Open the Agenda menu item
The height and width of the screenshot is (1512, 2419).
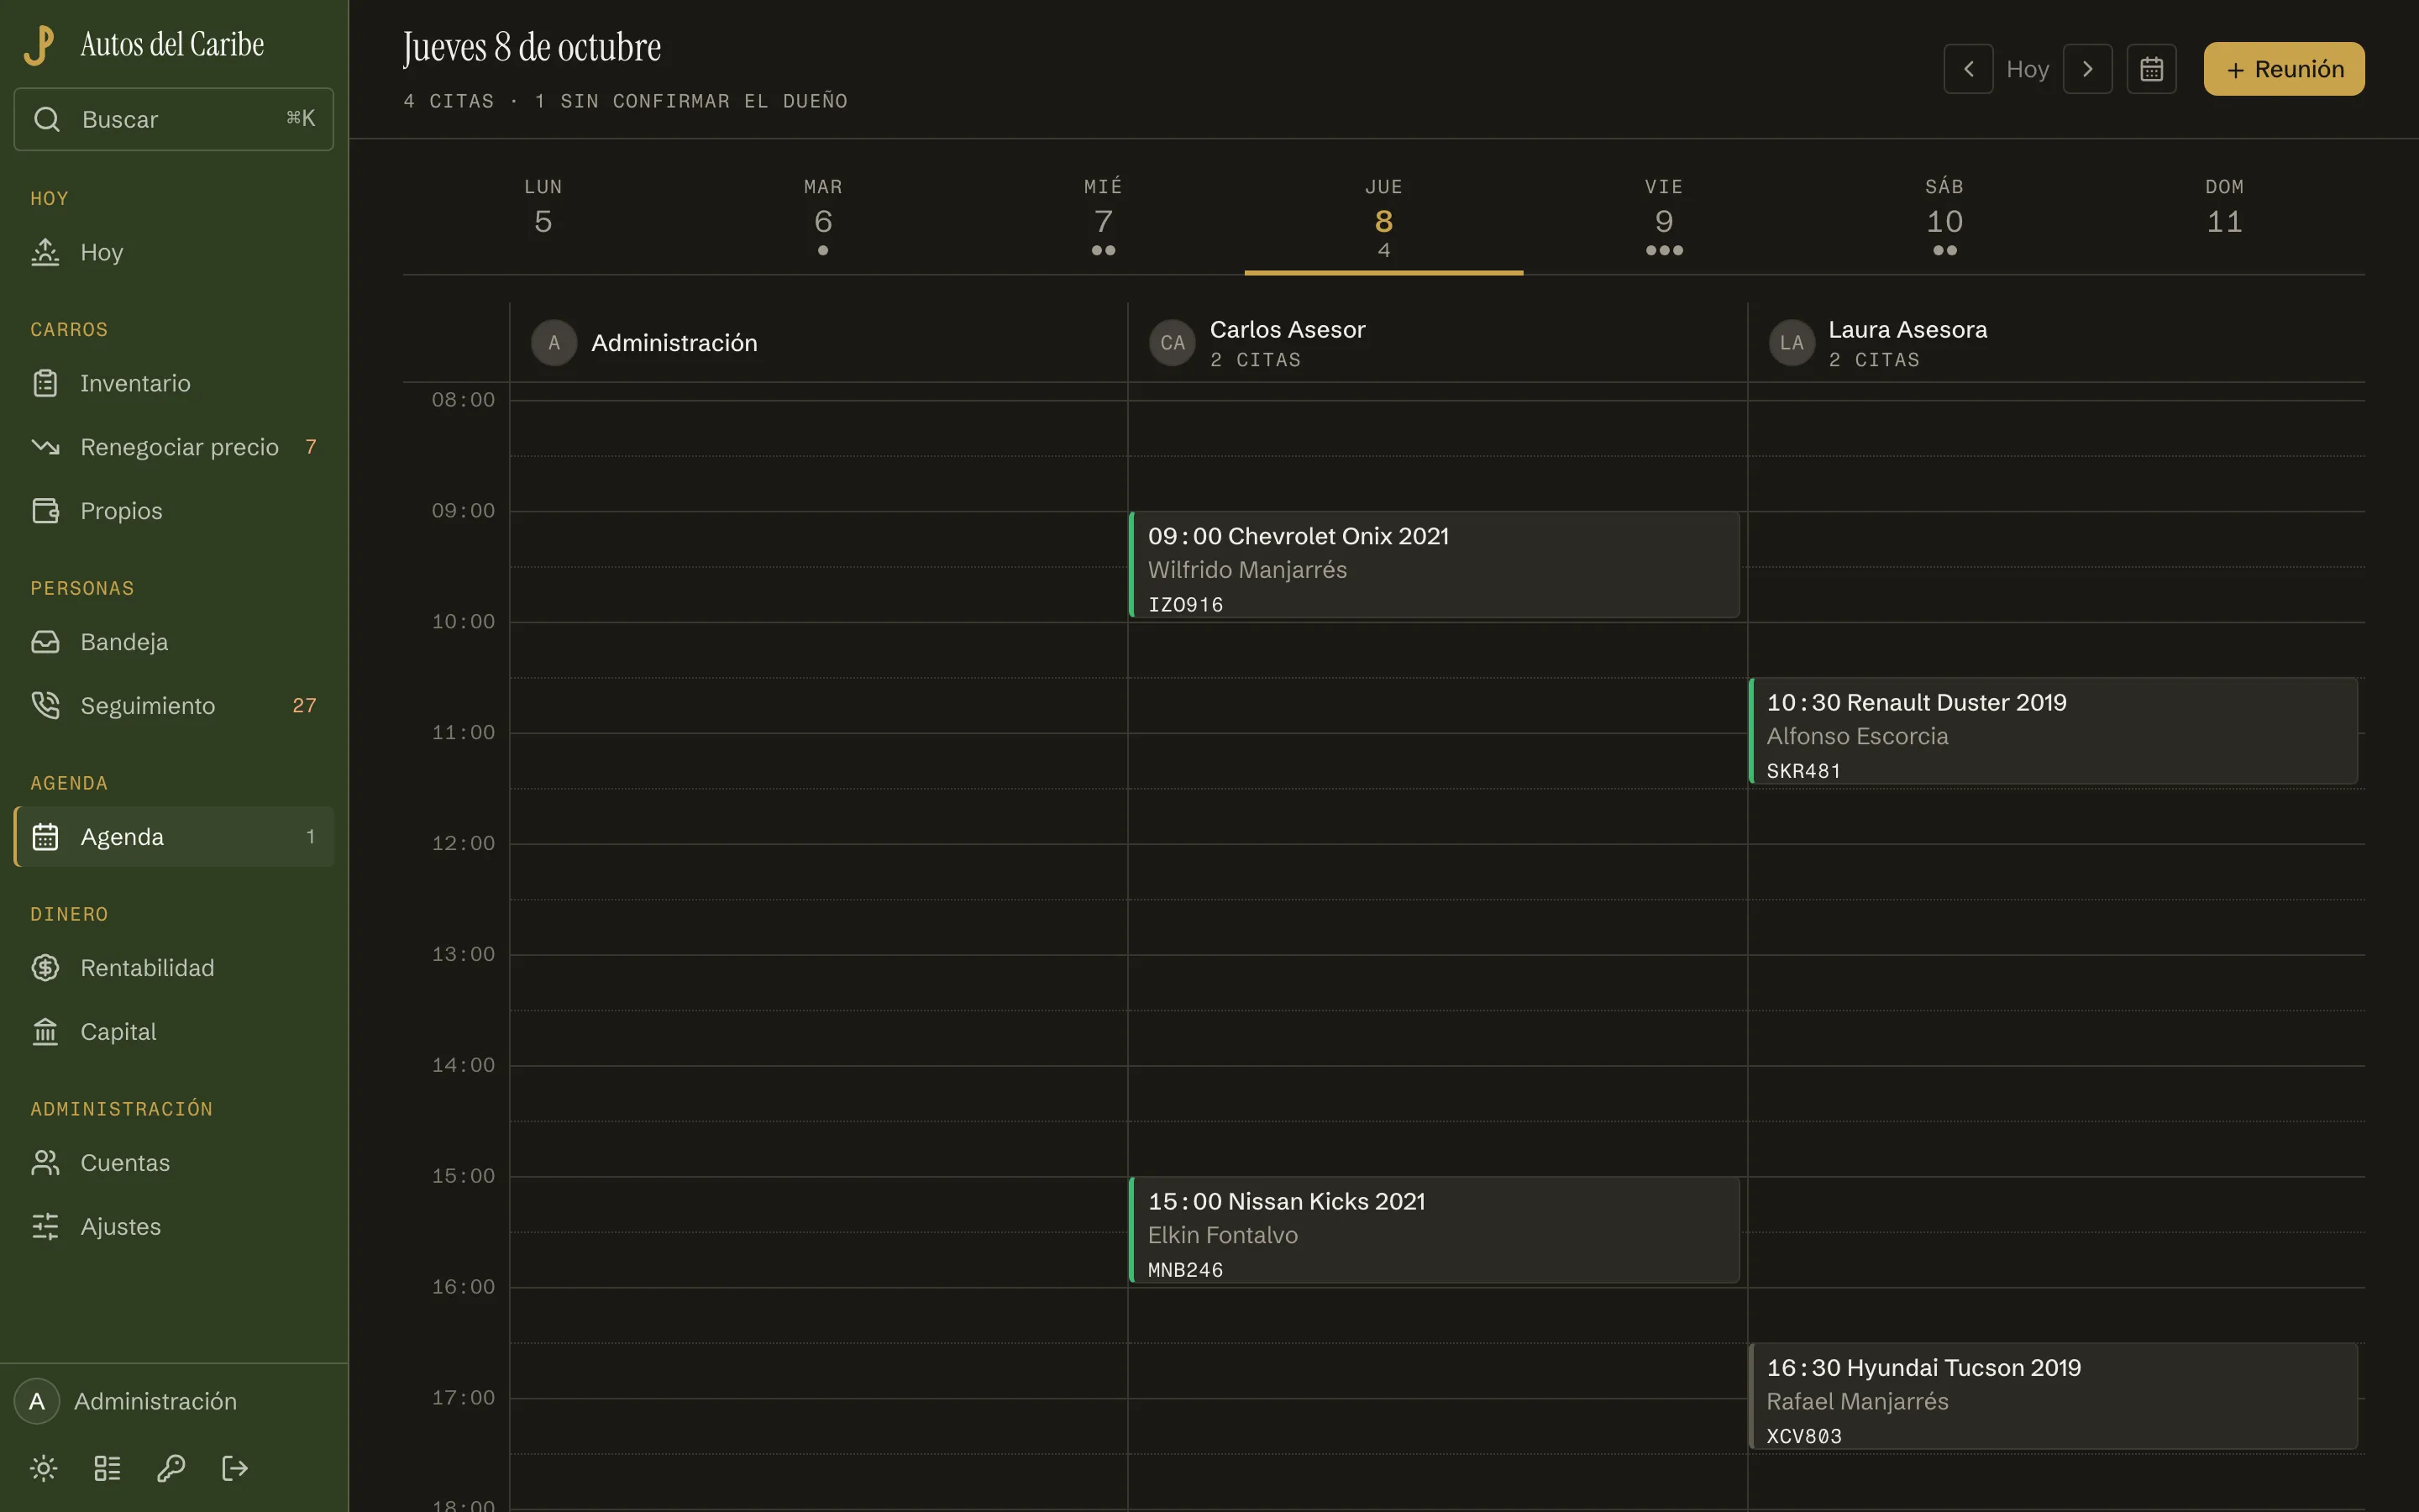[x=174, y=837]
